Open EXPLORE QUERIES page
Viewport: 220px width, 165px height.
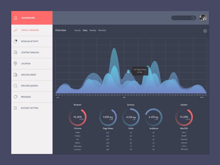click(32, 86)
